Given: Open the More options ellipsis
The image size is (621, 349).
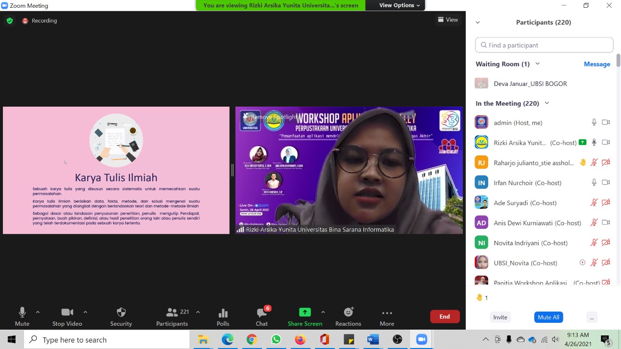Looking at the screenshot, I should 387,317.
